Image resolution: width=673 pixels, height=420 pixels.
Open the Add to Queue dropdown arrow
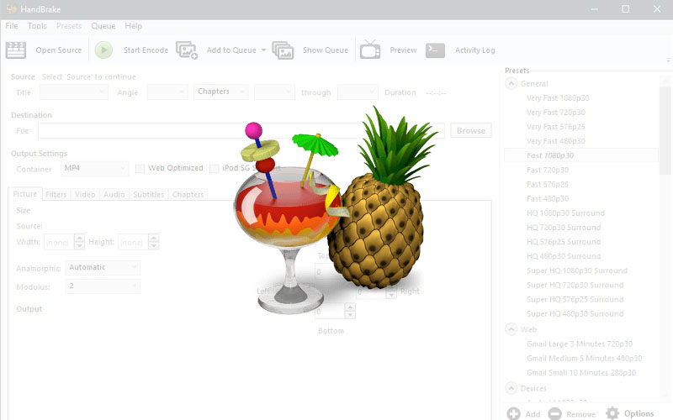click(263, 50)
